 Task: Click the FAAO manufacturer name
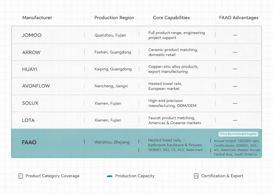click(x=29, y=142)
